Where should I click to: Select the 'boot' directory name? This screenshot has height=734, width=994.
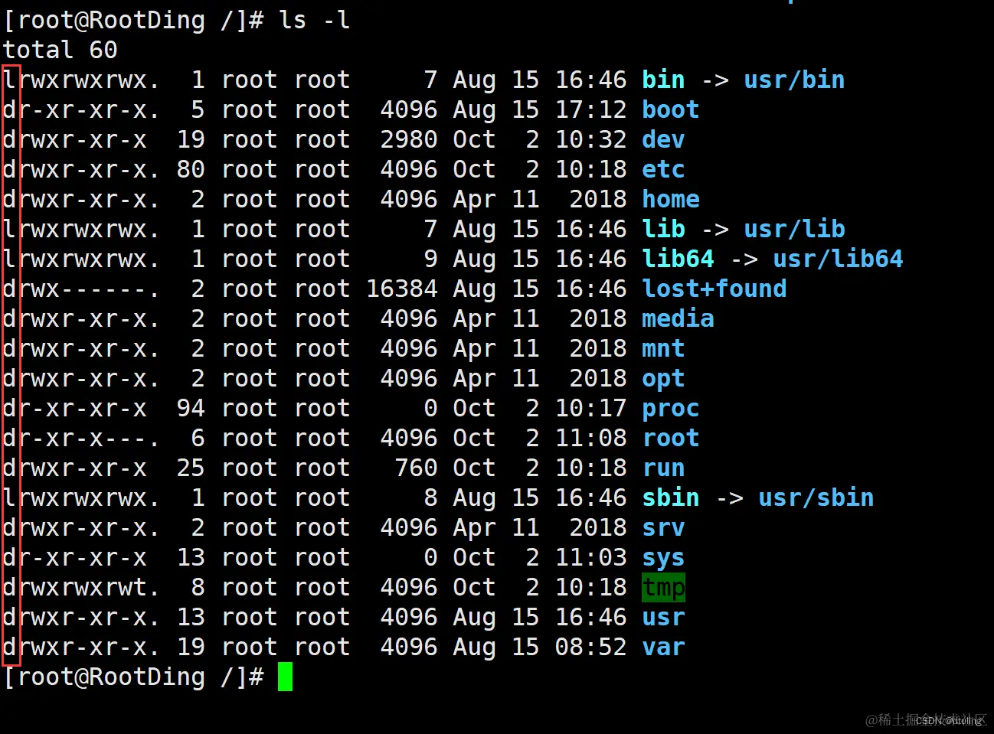click(670, 109)
